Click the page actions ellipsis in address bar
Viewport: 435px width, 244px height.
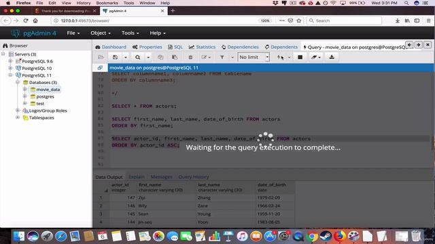(x=282, y=20)
